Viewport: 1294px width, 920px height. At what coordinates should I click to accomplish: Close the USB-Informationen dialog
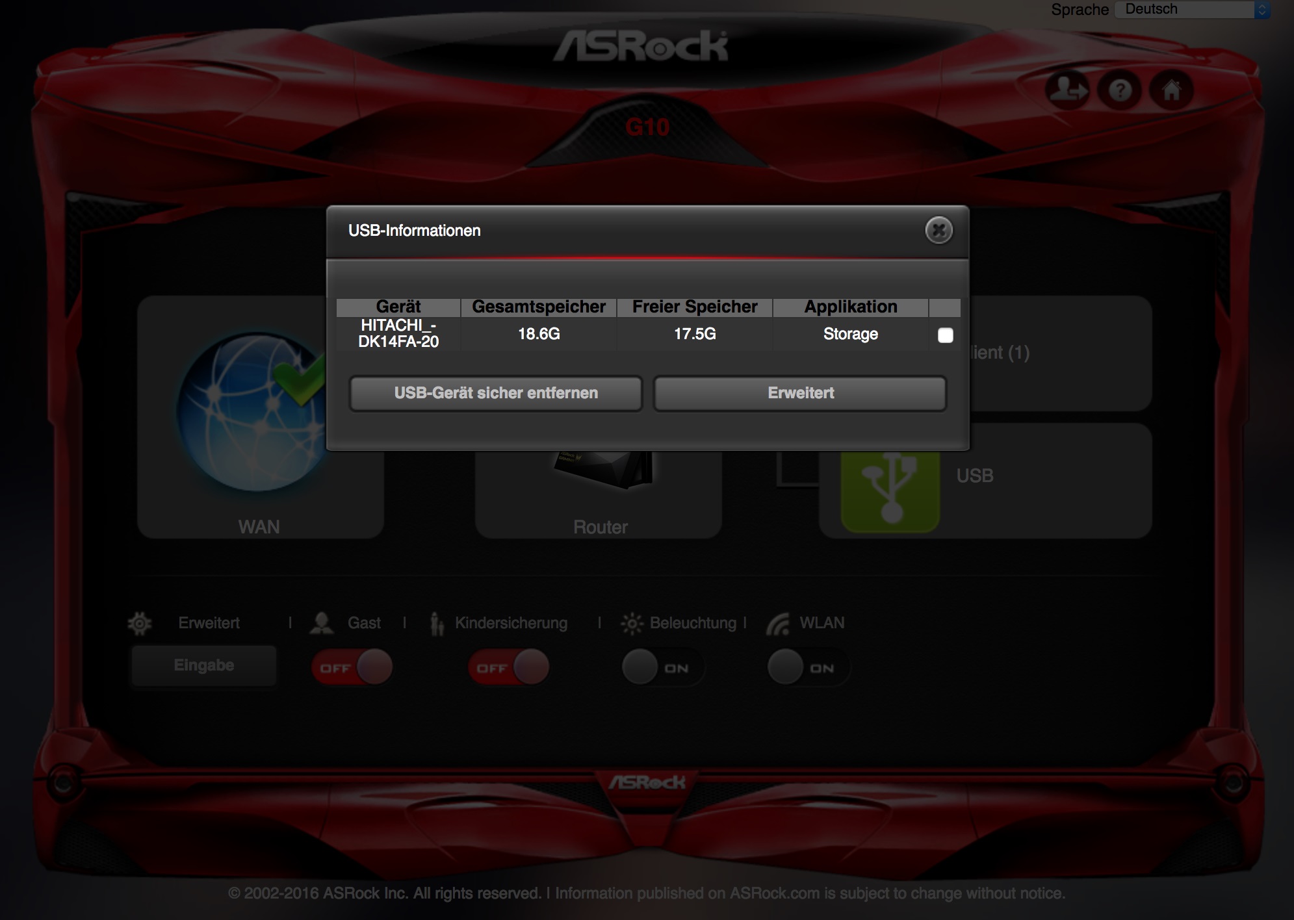(x=938, y=230)
